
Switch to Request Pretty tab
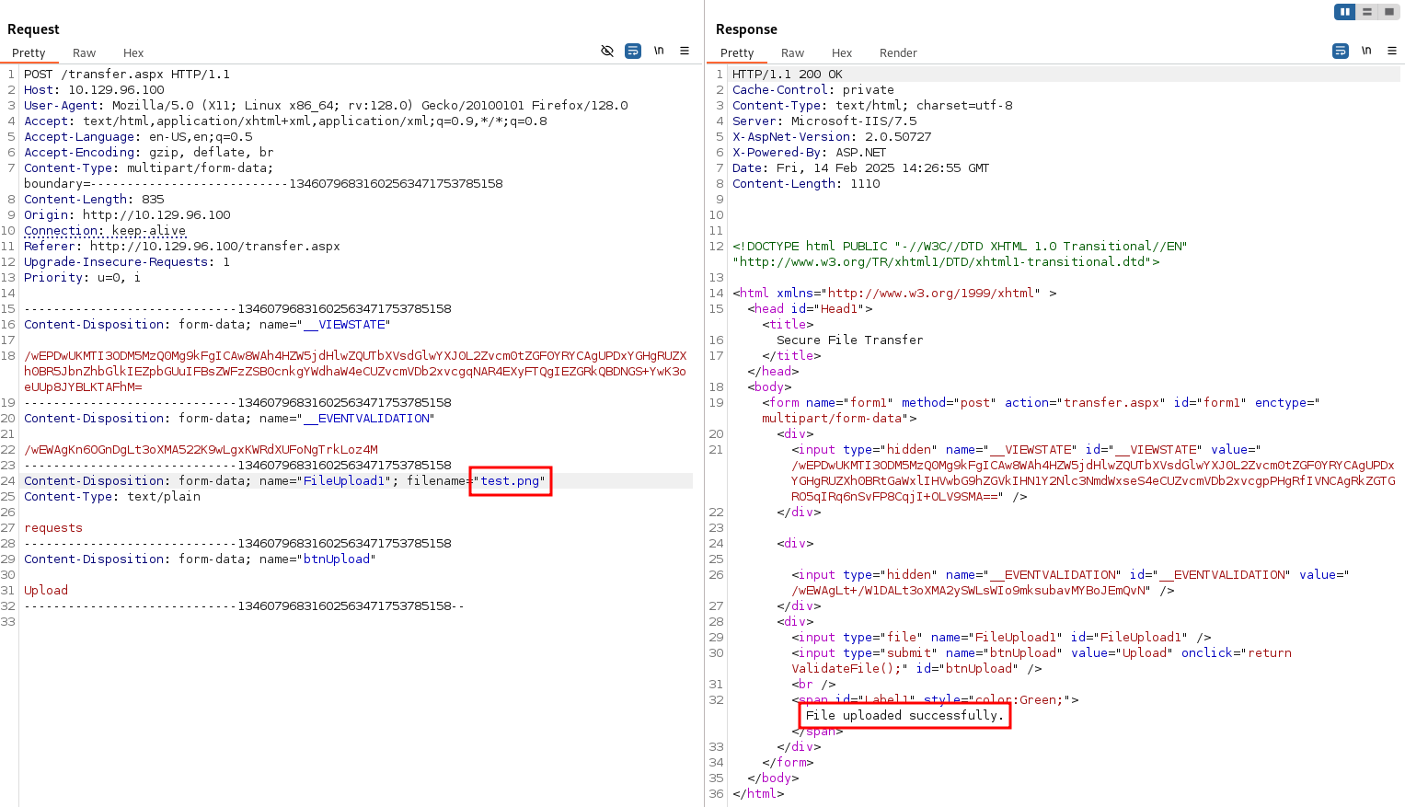[x=29, y=53]
